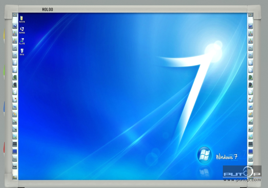Select Recycle Bin desktop icon
Viewport: 268px width, 188px height.
click(22, 52)
